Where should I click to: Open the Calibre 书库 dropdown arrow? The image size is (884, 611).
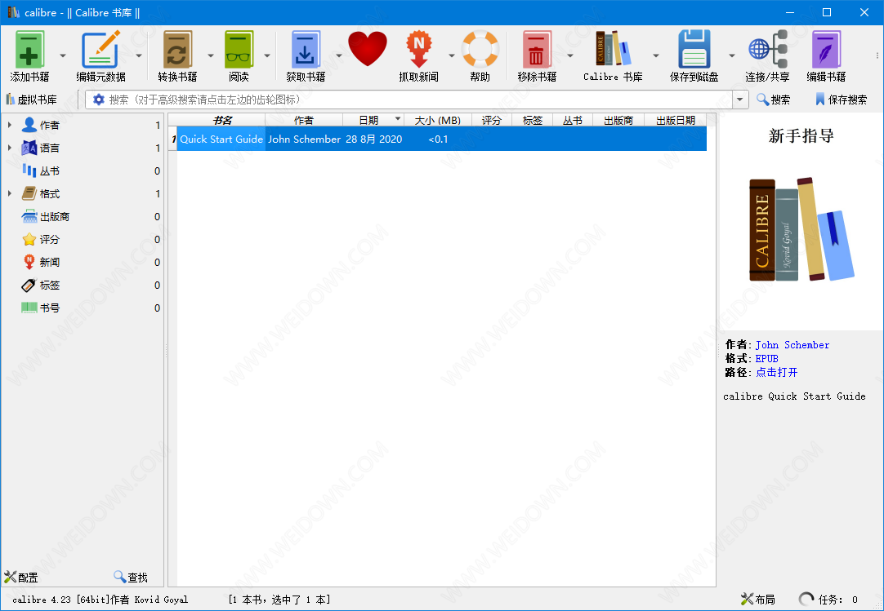tap(656, 55)
